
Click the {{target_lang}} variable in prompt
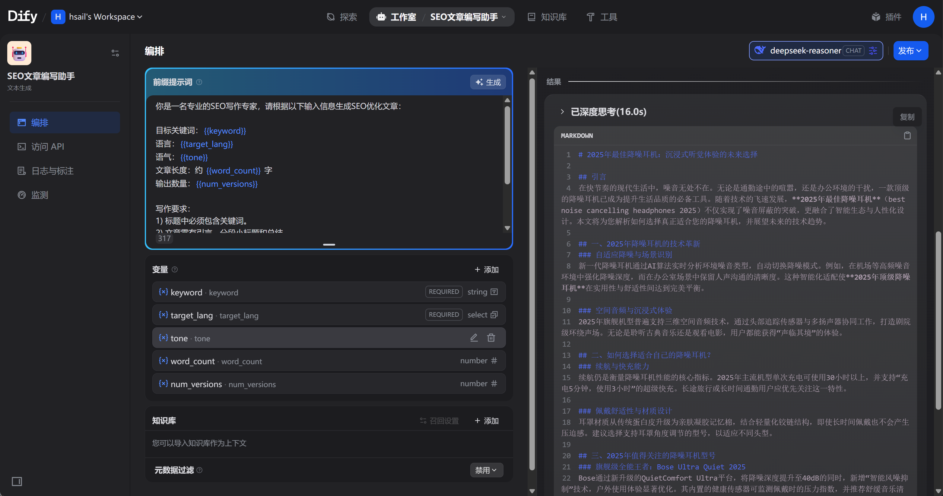(206, 144)
